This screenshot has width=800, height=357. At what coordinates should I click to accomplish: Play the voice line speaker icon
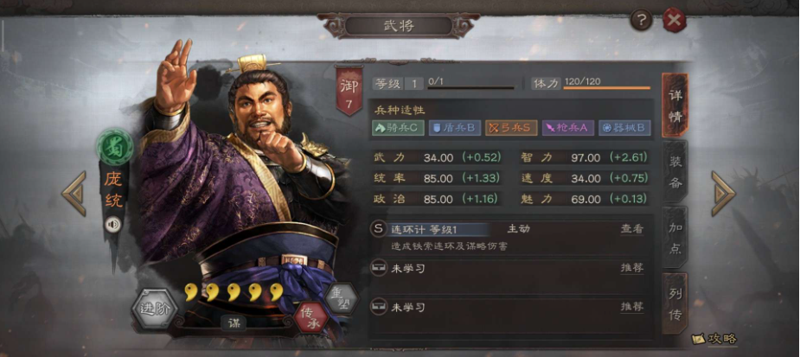pyautogui.click(x=112, y=225)
